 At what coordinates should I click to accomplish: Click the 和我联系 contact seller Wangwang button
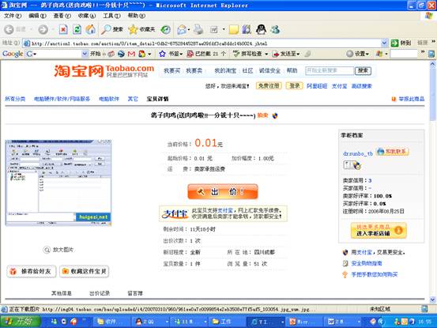tap(392, 152)
